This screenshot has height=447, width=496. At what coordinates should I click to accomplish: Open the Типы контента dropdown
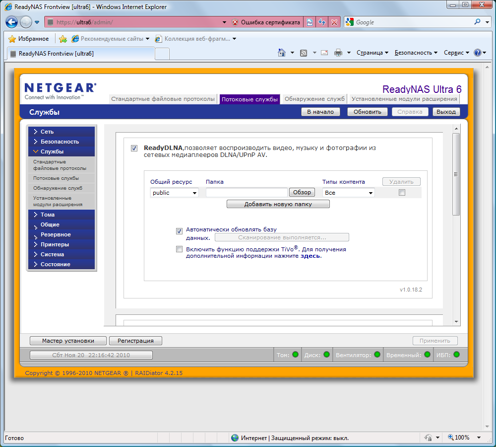(348, 193)
